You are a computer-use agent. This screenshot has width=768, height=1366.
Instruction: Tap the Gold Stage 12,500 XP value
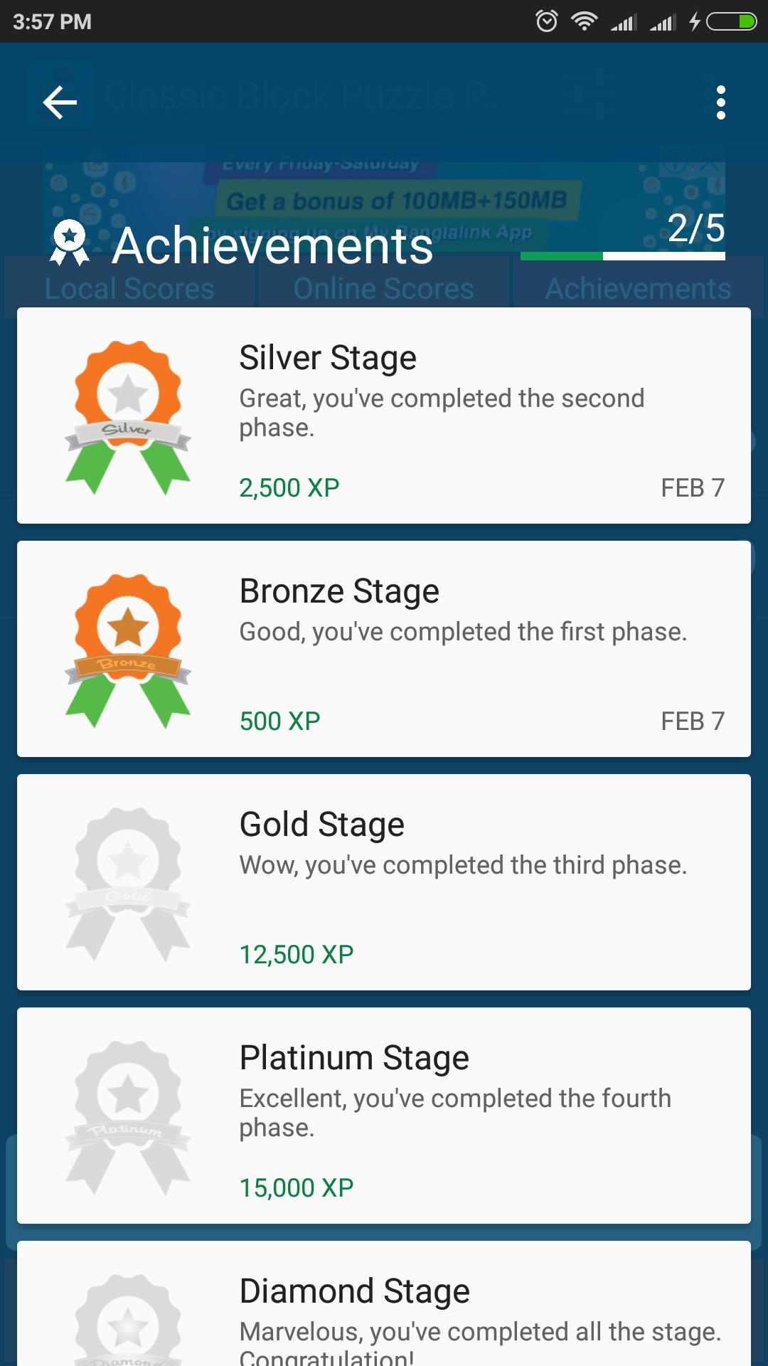(297, 954)
